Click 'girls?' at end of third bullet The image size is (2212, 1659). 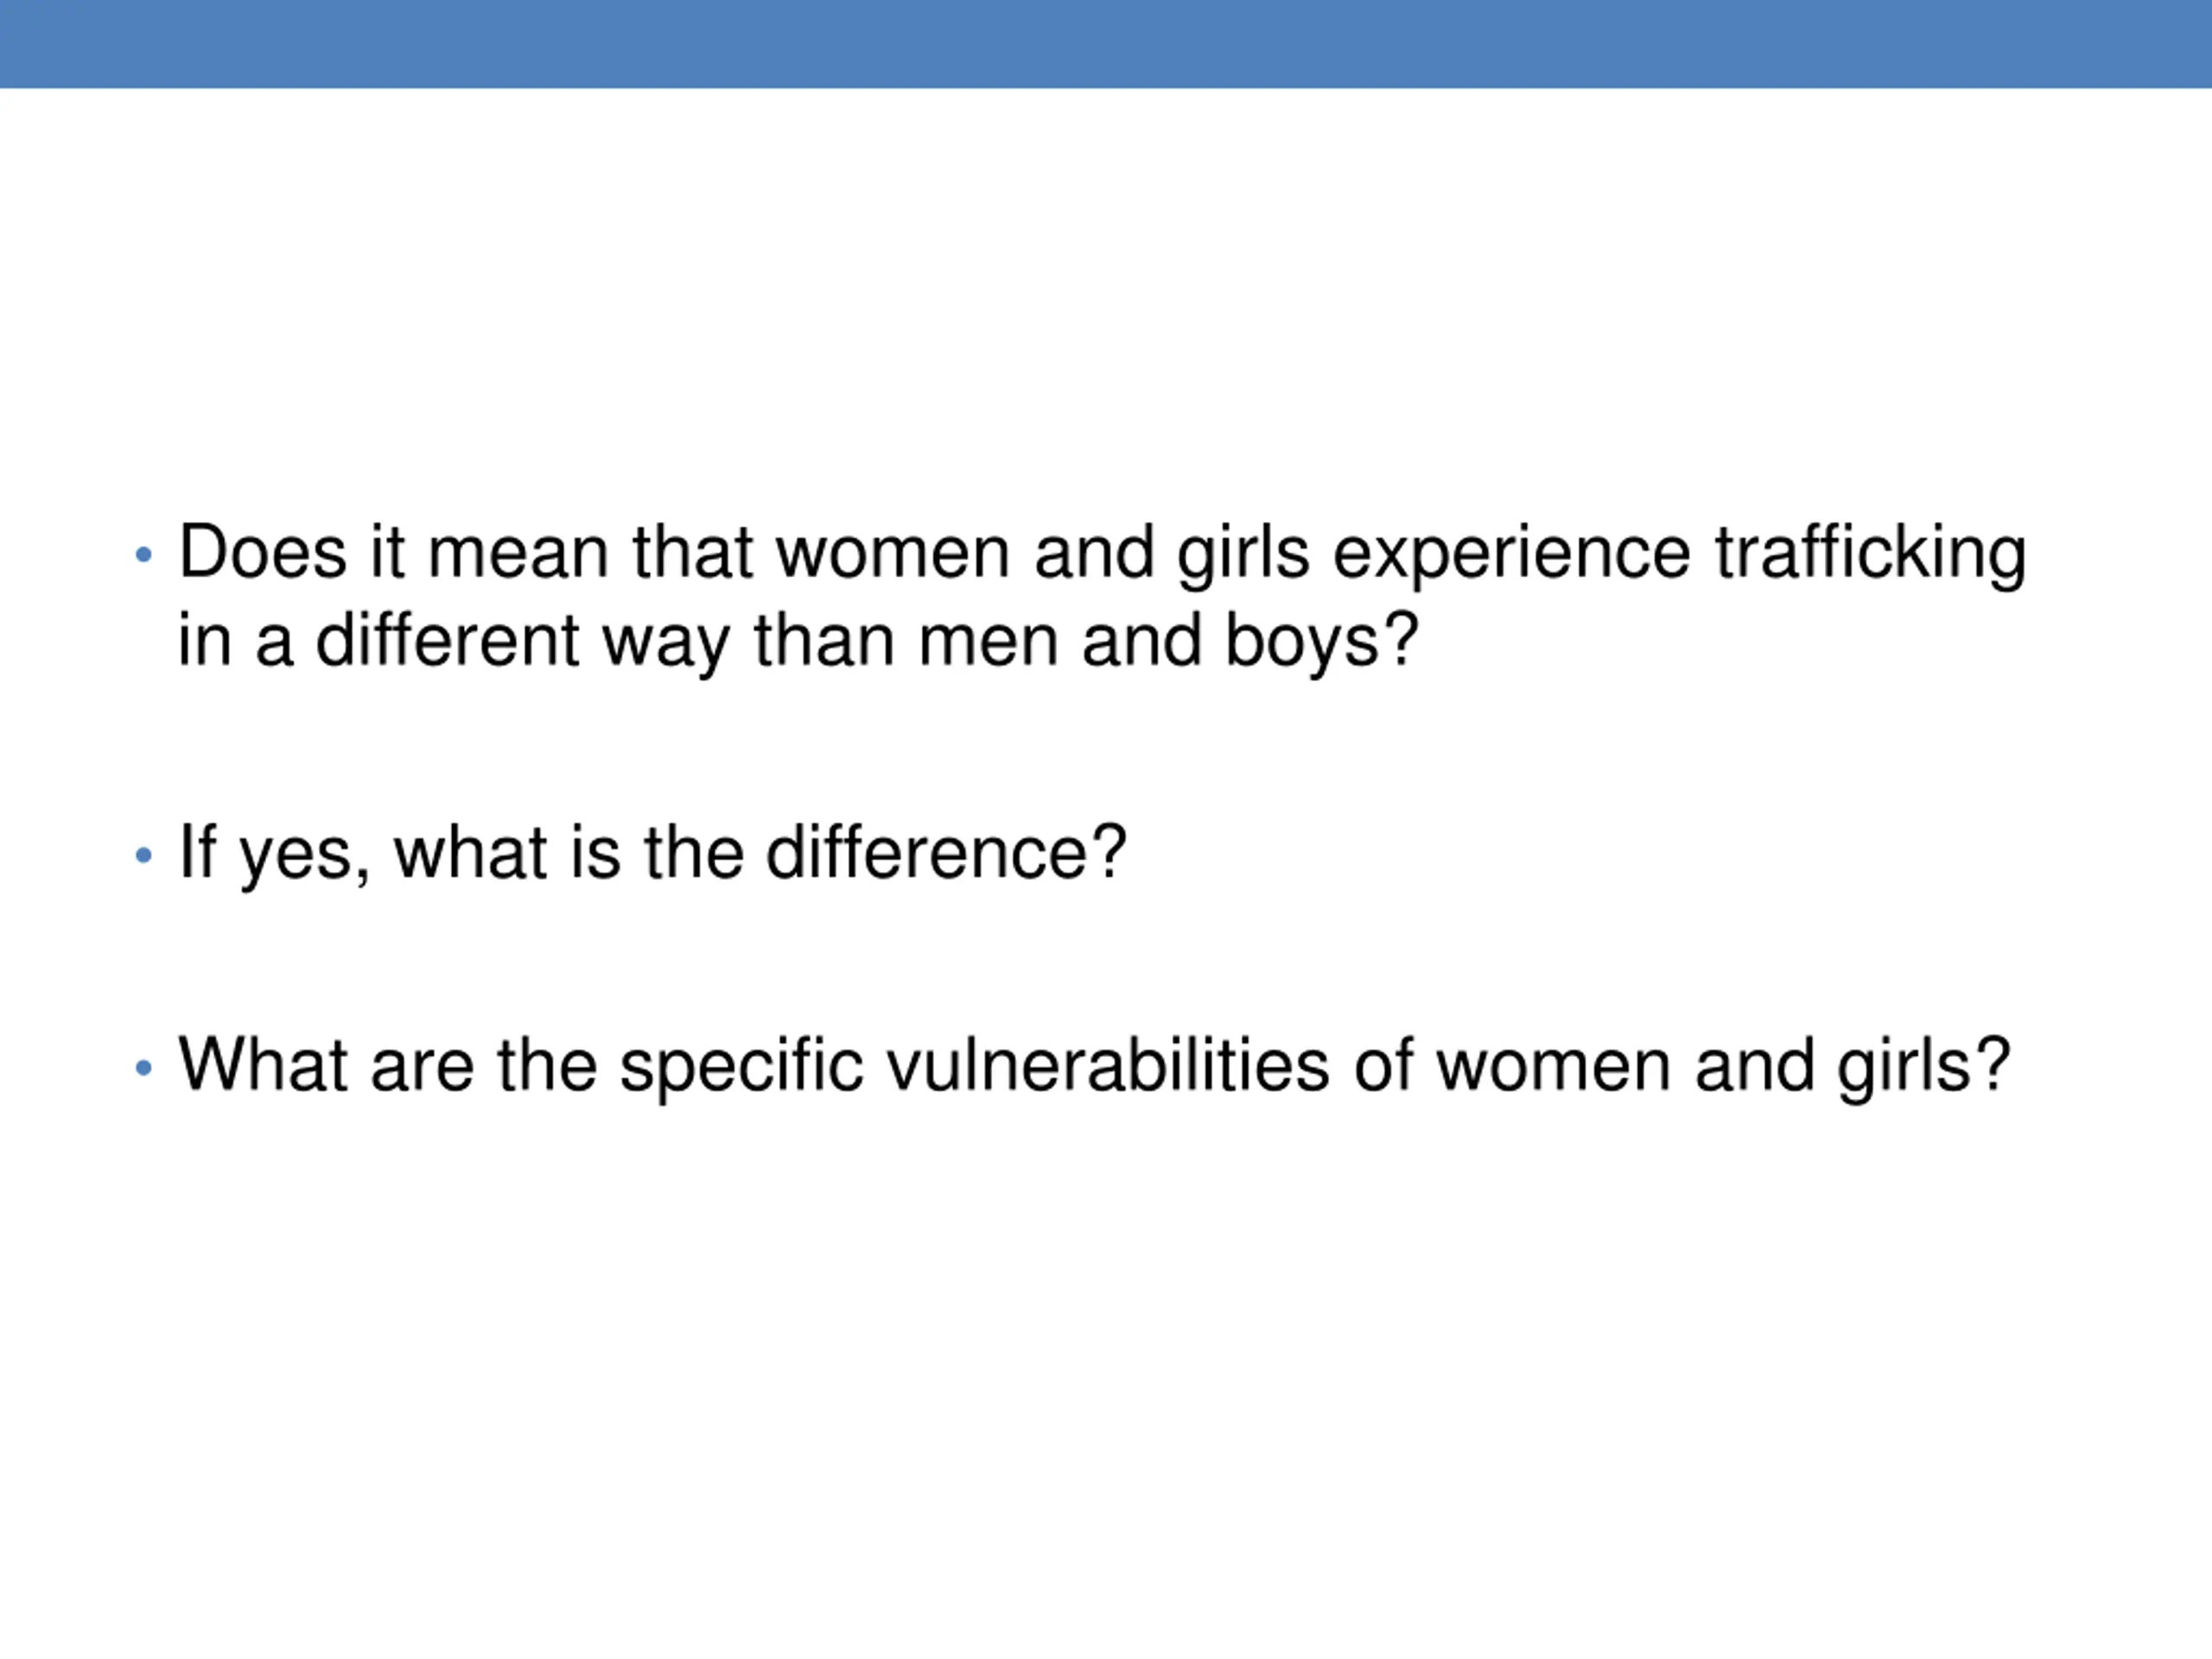pos(1923,1068)
